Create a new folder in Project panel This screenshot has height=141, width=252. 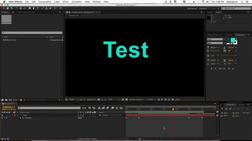point(6,100)
